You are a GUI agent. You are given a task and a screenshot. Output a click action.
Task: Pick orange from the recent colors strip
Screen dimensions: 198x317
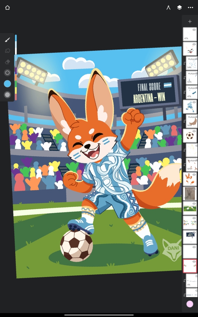pyautogui.click(x=16, y=78)
